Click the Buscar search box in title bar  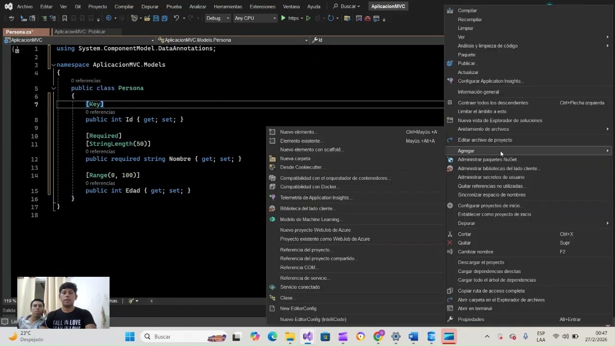[346, 7]
